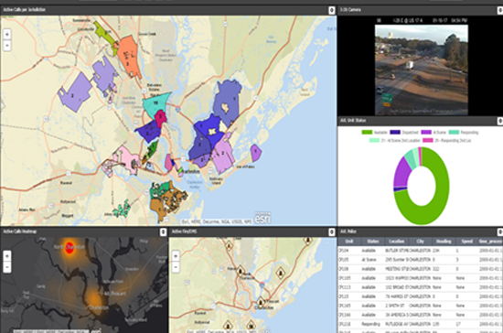The height and width of the screenshot is (333, 503).
Task: Zoom in on Active Calls Heatmap
Action: pos(7,256)
